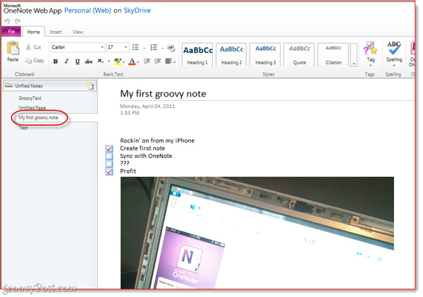Viewport: 423px width, 297px height.
Task: Check the 'Sync with OneNote' checkbox
Action: tap(109, 156)
